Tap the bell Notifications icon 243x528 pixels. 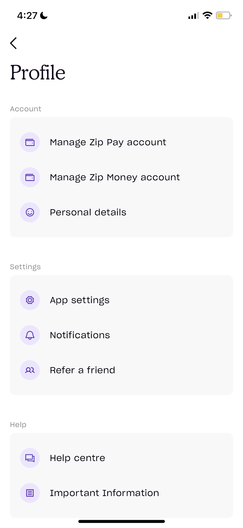(x=30, y=335)
